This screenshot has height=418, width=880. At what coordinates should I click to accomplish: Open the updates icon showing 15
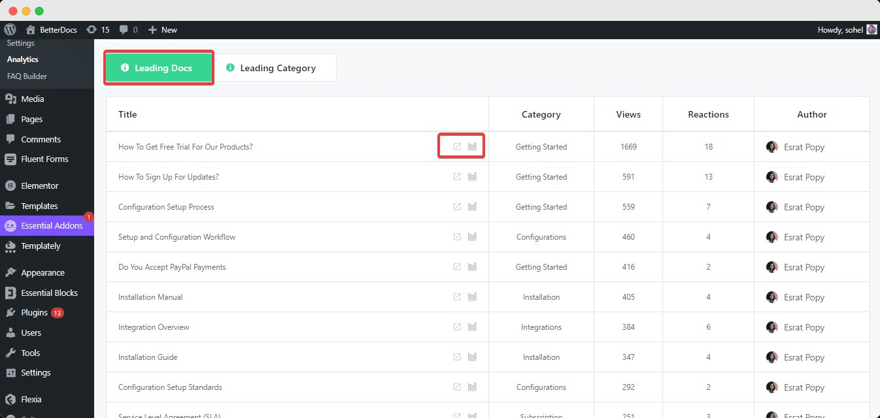coord(97,29)
